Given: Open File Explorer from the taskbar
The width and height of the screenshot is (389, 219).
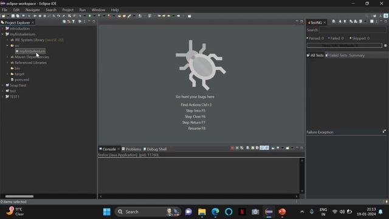Looking at the screenshot, I should [x=202, y=212].
